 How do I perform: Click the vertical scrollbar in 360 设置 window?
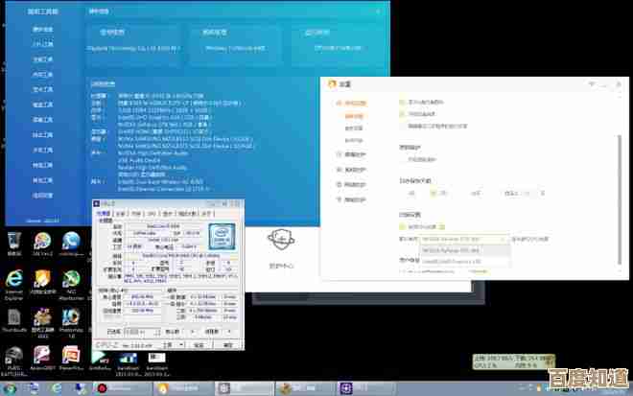click(621, 199)
